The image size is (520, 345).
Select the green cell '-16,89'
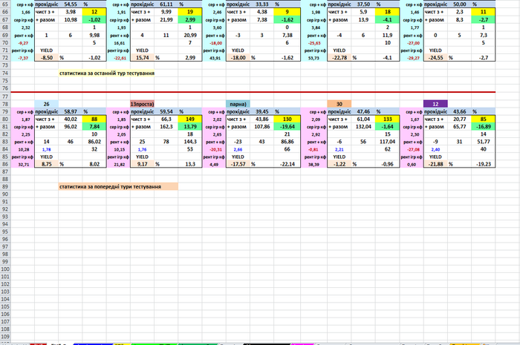pyautogui.click(x=483, y=127)
